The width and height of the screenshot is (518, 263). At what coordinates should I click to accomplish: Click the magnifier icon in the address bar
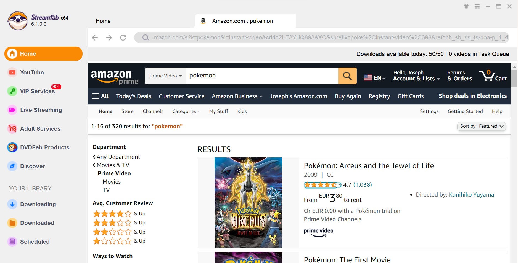[x=146, y=37]
